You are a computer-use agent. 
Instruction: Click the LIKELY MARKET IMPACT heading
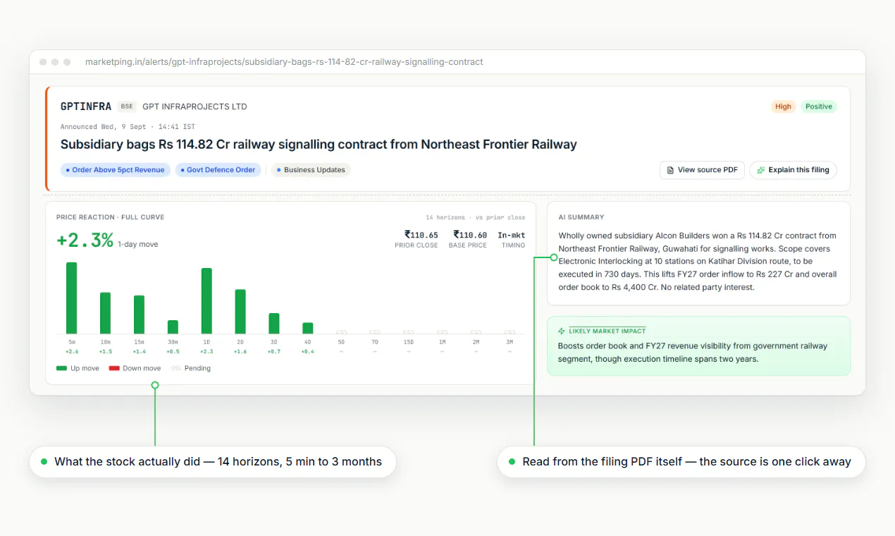607,331
